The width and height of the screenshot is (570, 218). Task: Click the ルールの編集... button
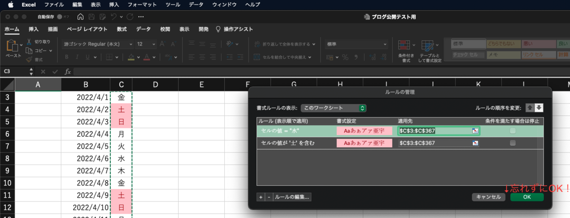click(292, 197)
